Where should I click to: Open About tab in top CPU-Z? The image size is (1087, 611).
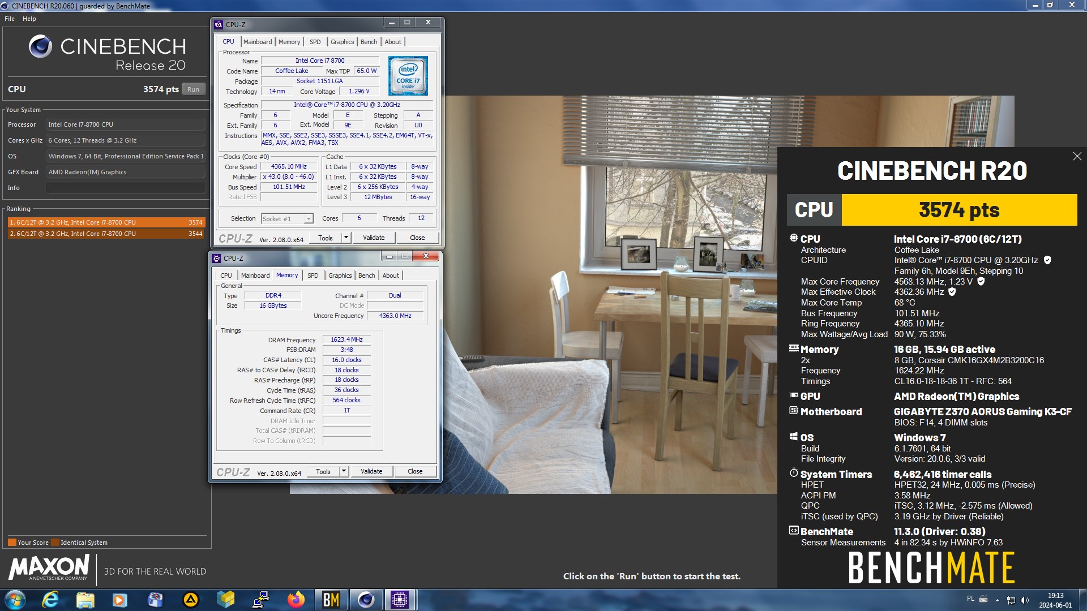[393, 42]
